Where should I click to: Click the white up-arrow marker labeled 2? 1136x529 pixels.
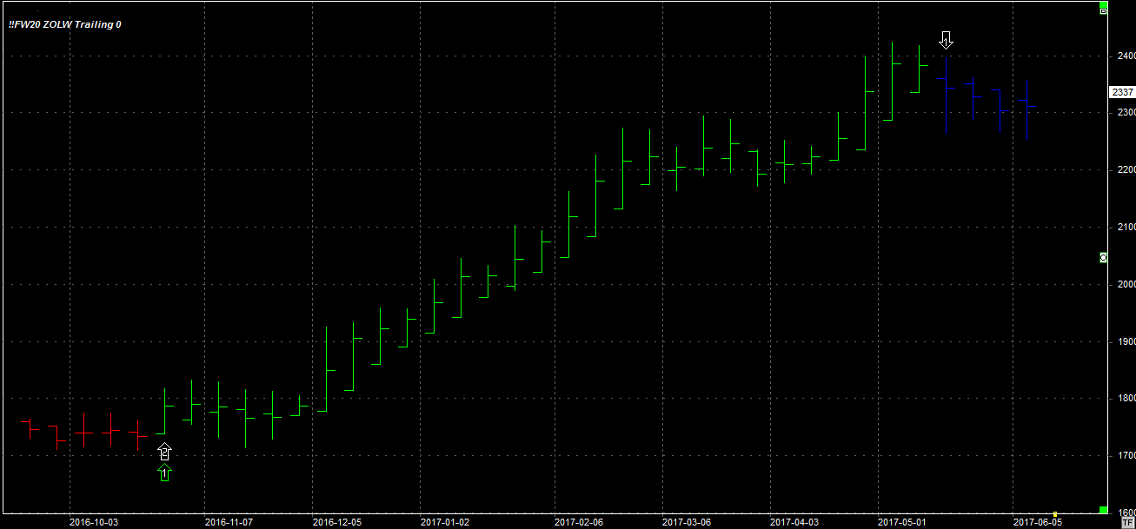[164, 452]
